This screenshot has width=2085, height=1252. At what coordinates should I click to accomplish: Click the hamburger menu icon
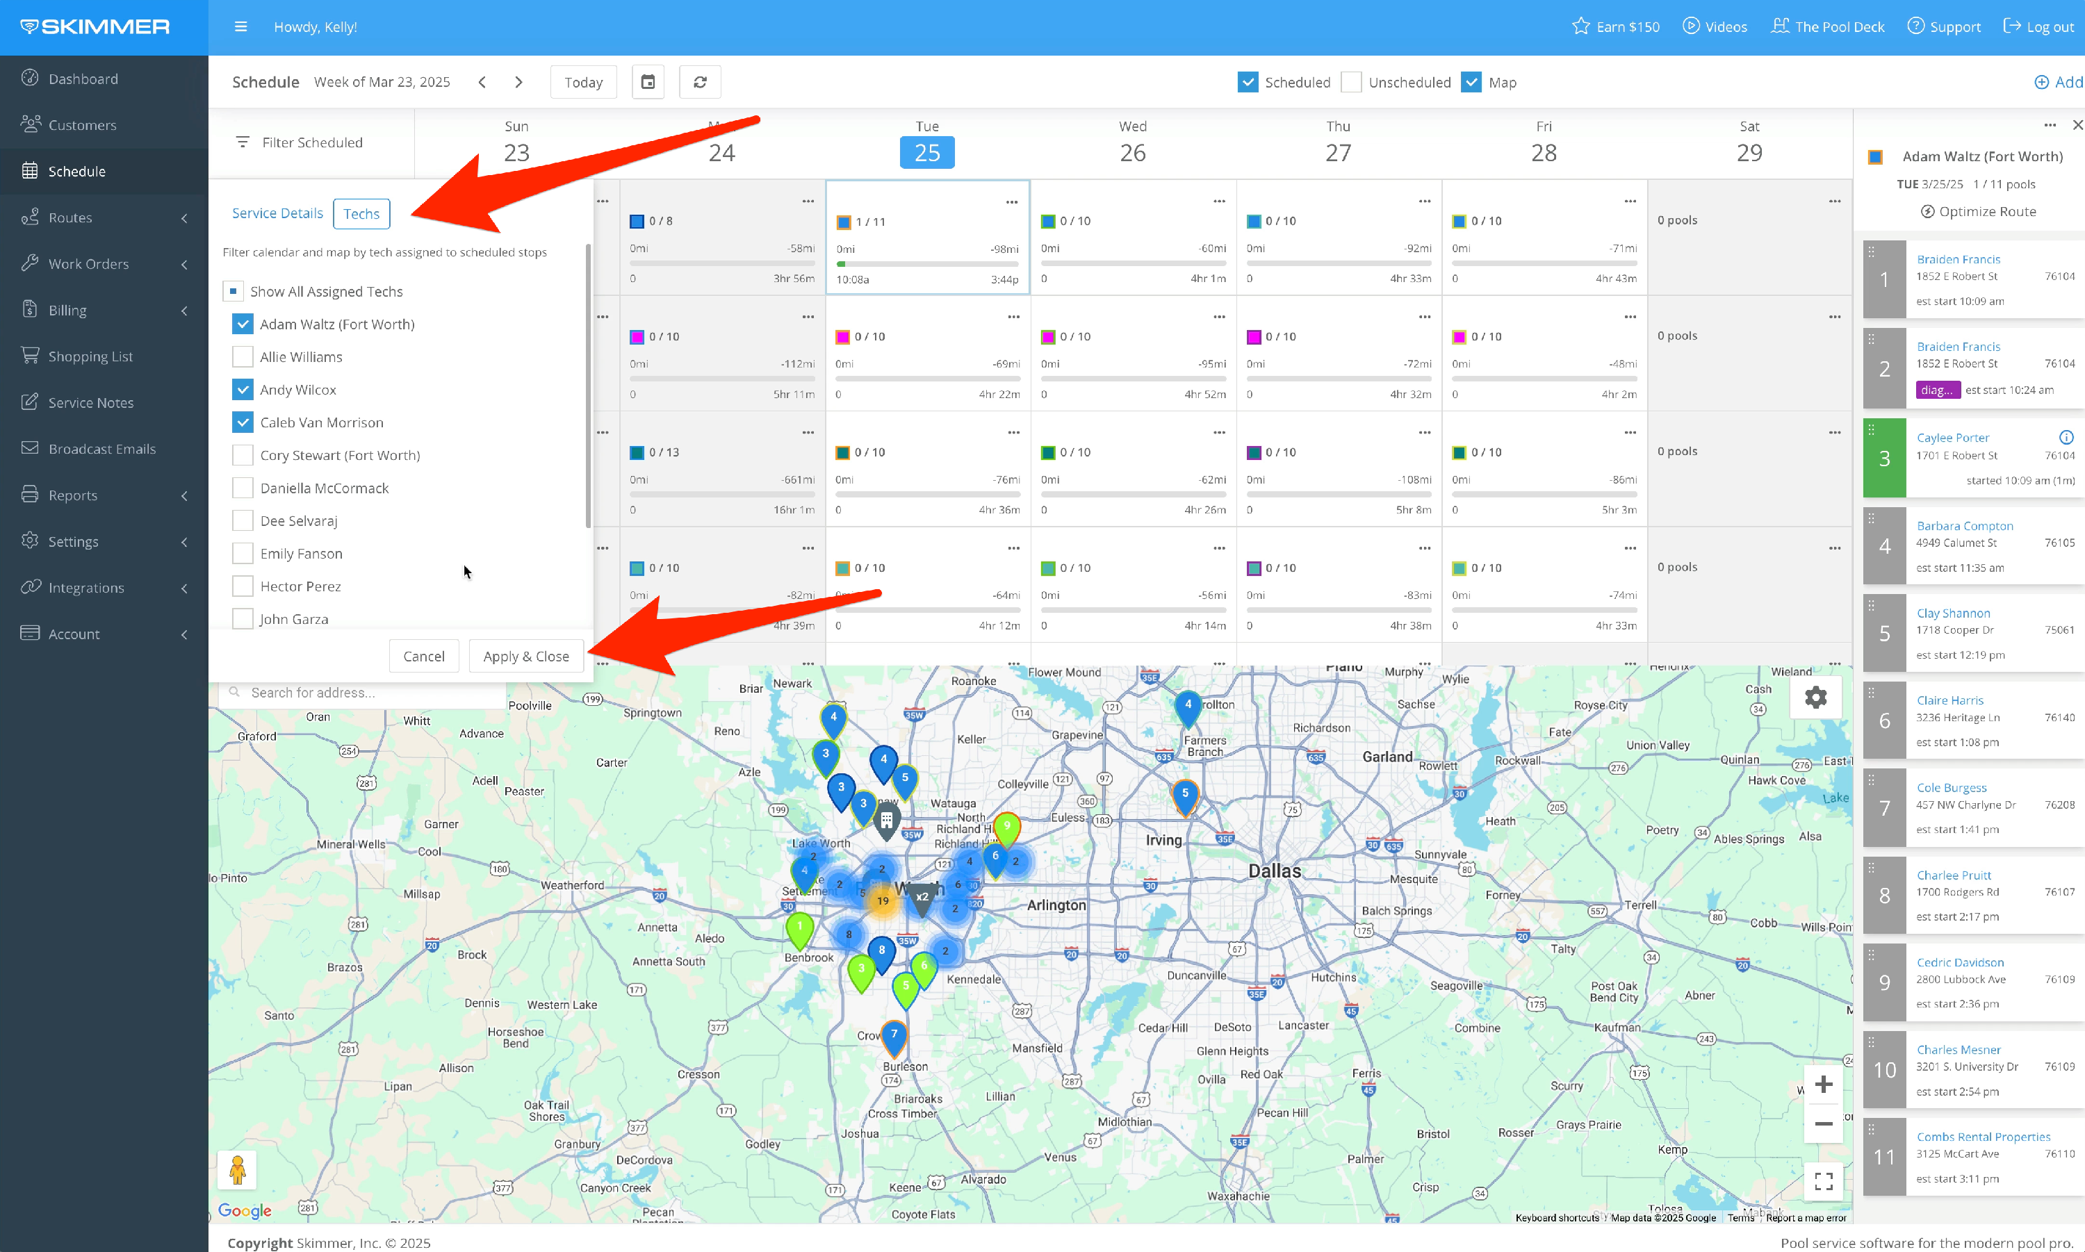click(x=240, y=27)
